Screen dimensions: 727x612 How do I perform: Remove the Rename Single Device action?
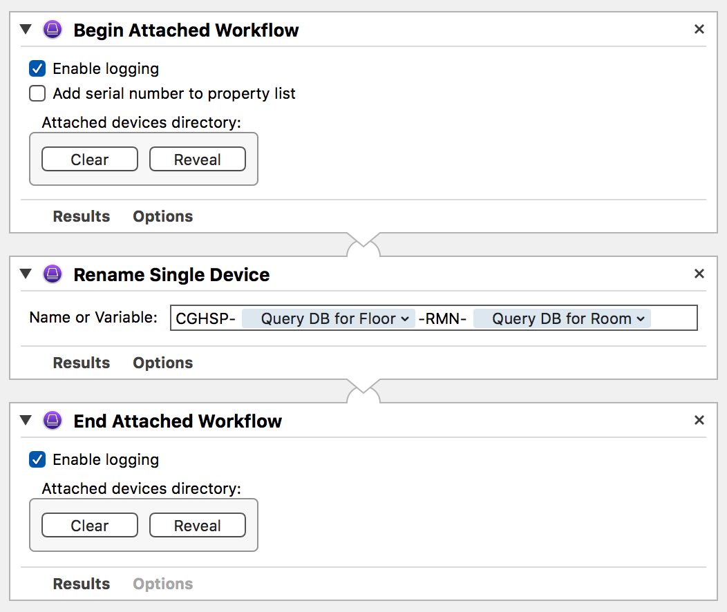pyautogui.click(x=699, y=274)
